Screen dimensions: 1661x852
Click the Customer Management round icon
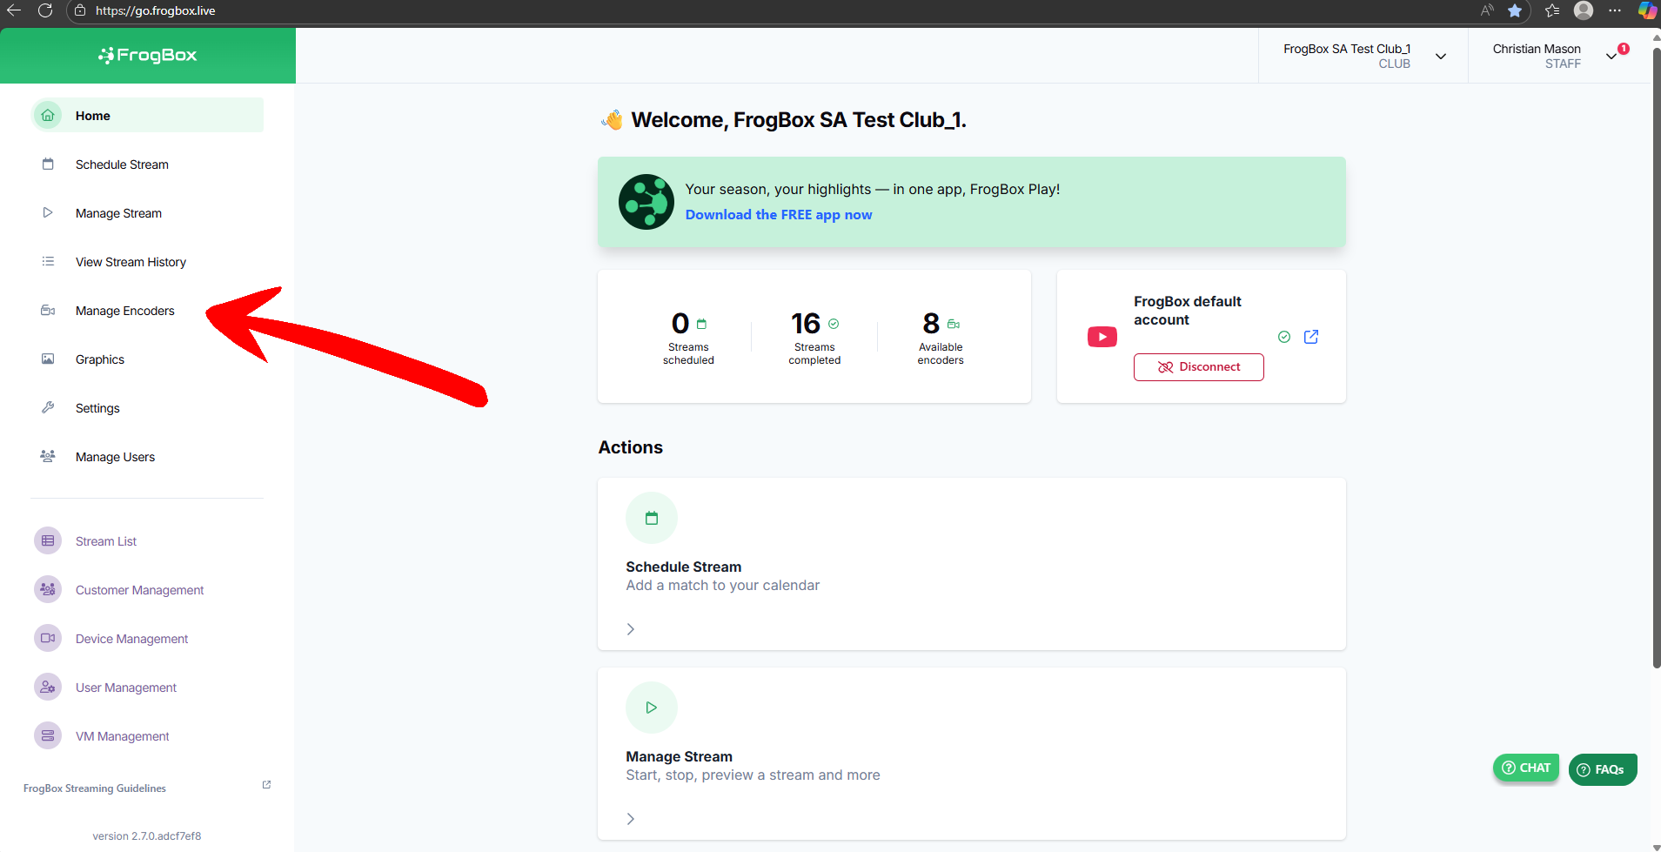48,590
